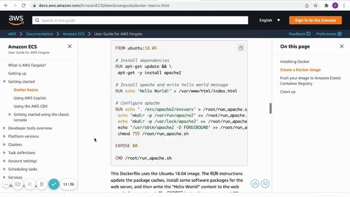Click the AWS breadcrumb link
This screenshot has height=197, width=350.
coord(12,34)
